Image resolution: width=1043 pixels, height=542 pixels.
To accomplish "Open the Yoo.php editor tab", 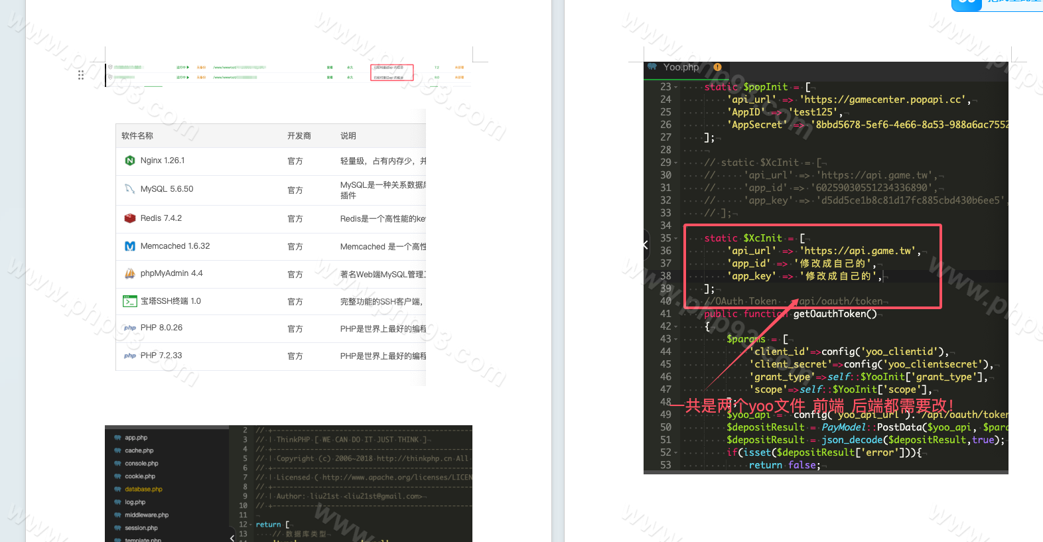I will [681, 67].
